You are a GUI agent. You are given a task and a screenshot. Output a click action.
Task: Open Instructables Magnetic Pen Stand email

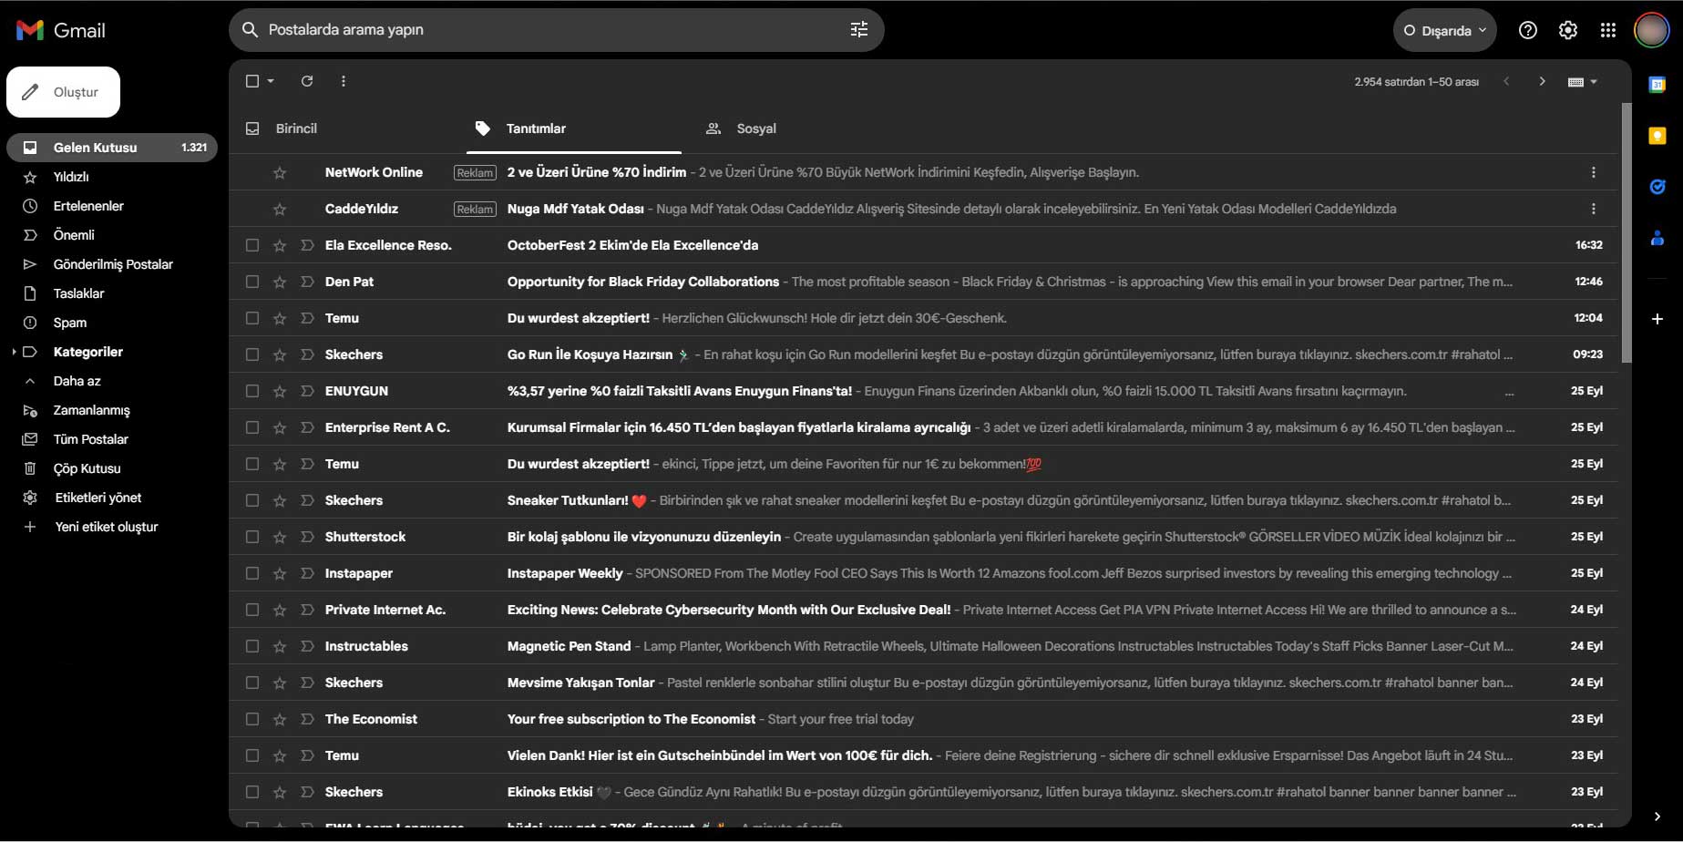pos(923,646)
